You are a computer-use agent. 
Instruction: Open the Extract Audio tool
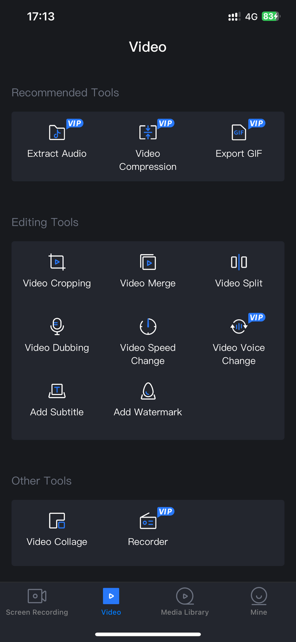pyautogui.click(x=57, y=141)
